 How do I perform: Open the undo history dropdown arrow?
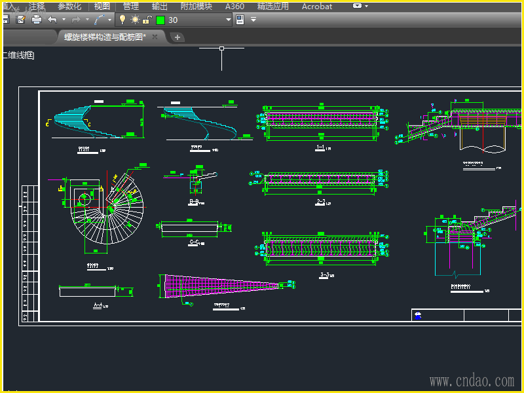pos(64,20)
